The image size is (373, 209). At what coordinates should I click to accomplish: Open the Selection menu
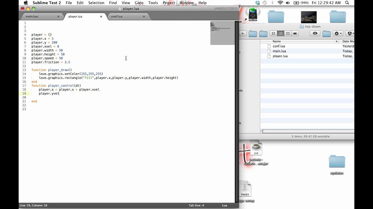click(x=96, y=3)
